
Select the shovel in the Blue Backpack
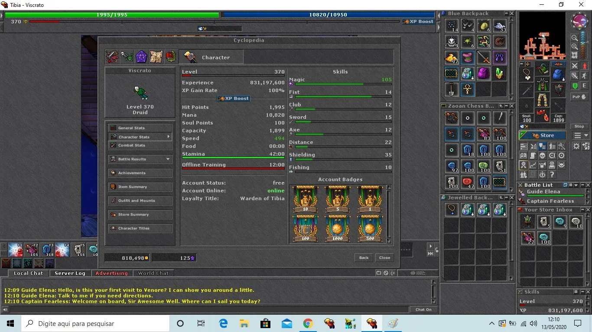click(x=452, y=89)
